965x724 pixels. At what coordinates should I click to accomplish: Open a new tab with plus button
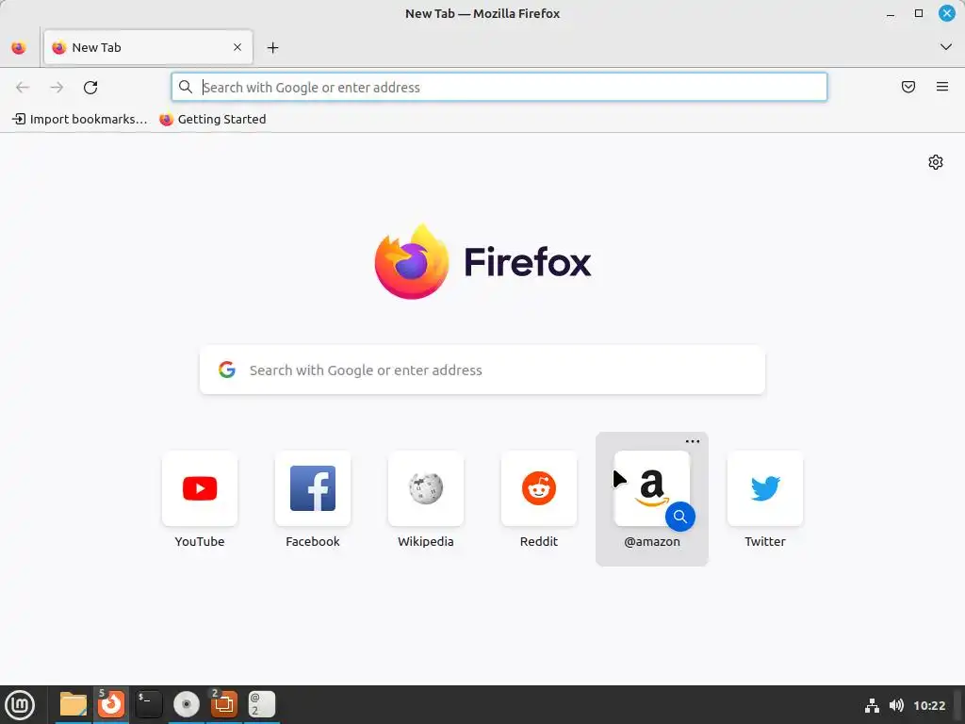(x=272, y=47)
